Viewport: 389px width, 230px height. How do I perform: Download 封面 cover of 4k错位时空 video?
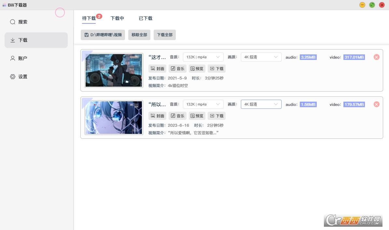pos(157,68)
